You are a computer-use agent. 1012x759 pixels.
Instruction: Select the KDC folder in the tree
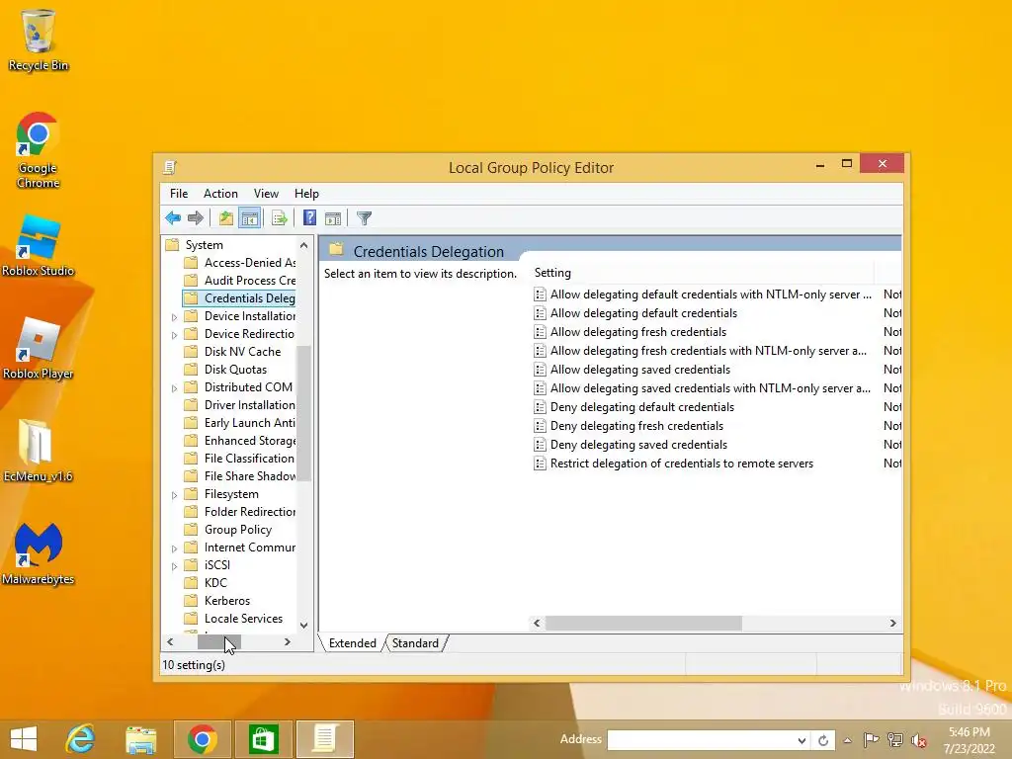215,583
